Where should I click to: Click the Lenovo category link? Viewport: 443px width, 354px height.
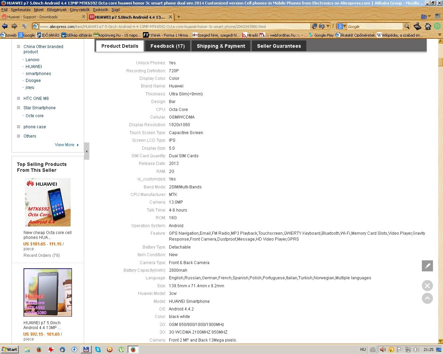coord(33,60)
